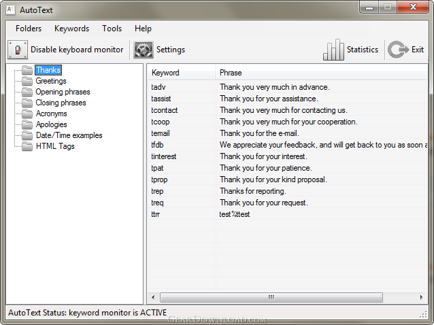Viewport: 434px width, 325px height.
Task: Select the tinterest keyword
Action: [163, 156]
